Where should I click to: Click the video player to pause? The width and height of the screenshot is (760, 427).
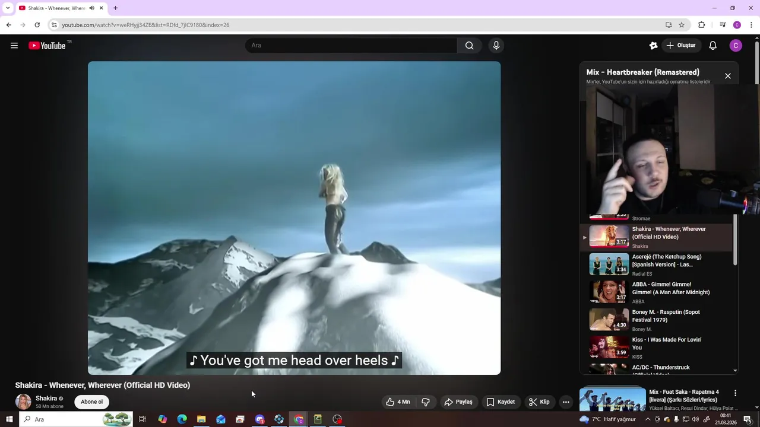pyautogui.click(x=294, y=218)
